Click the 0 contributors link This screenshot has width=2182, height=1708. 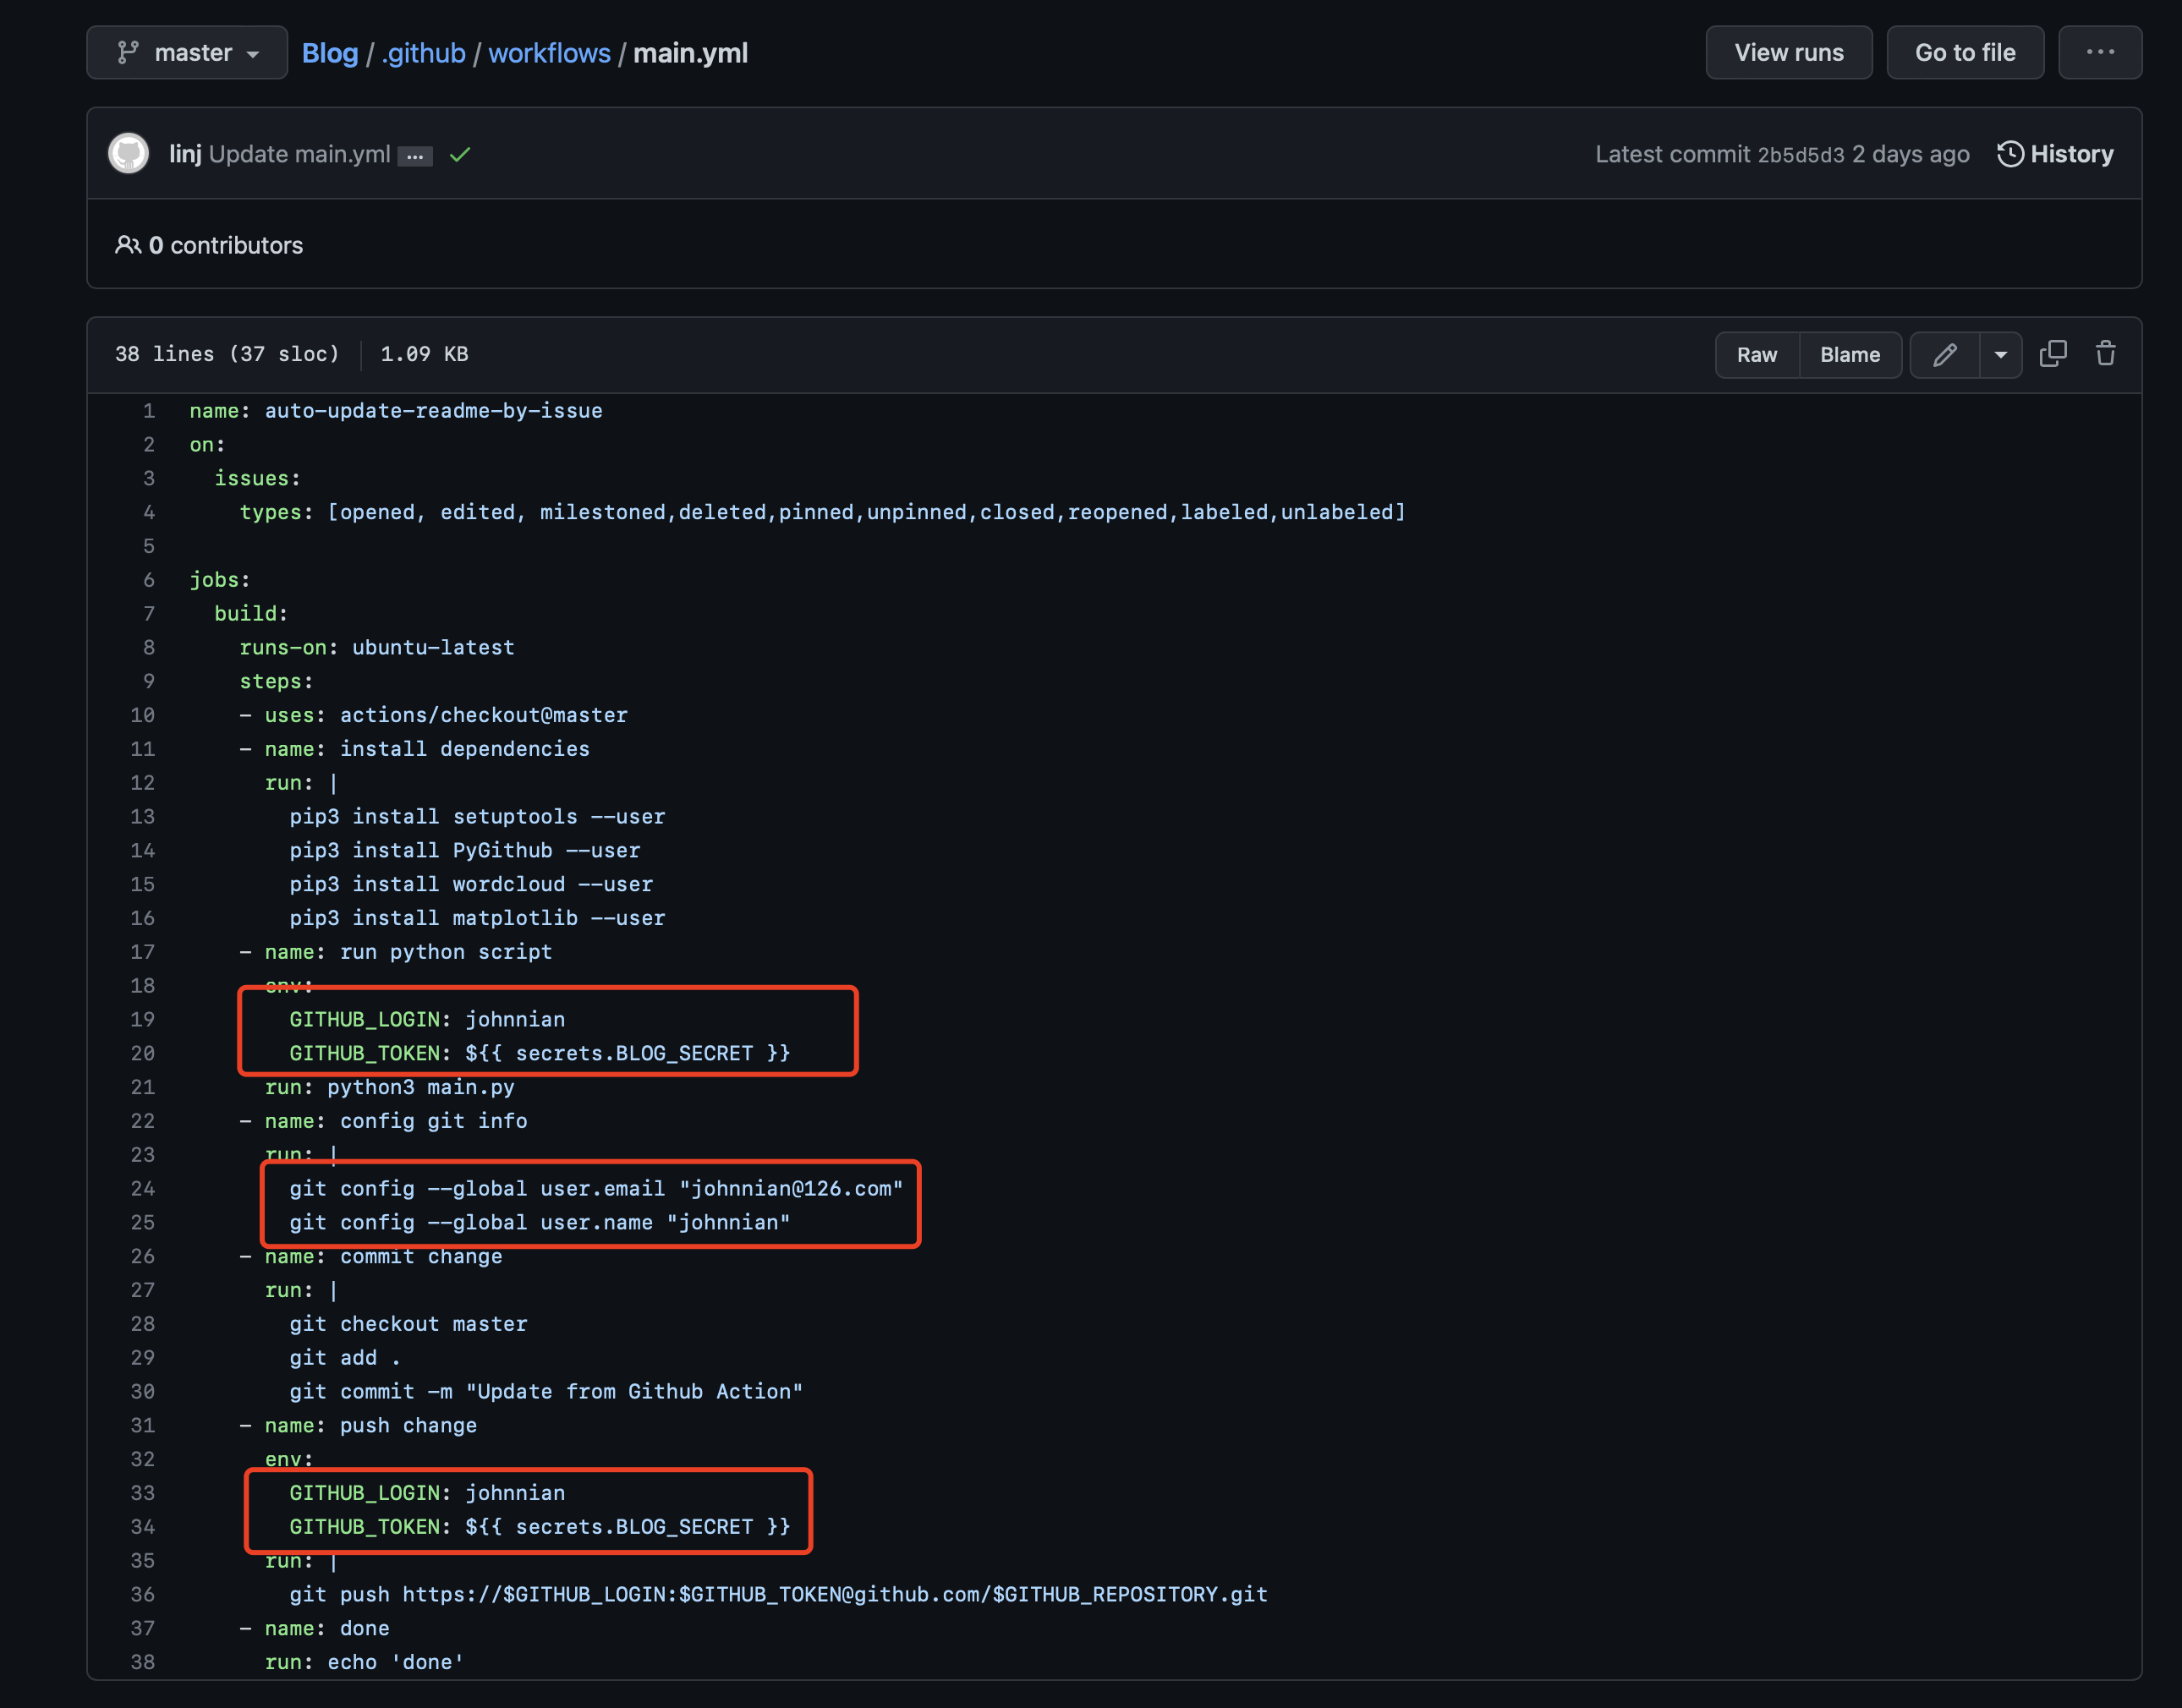coord(226,244)
